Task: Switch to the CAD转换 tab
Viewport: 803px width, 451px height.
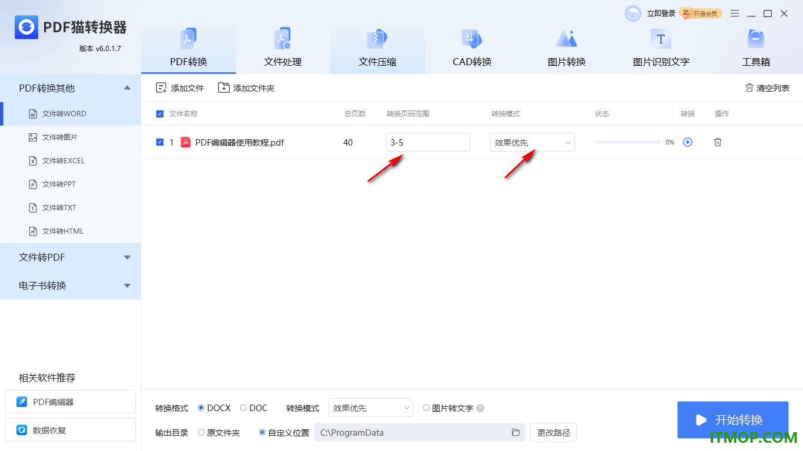Action: pos(472,49)
